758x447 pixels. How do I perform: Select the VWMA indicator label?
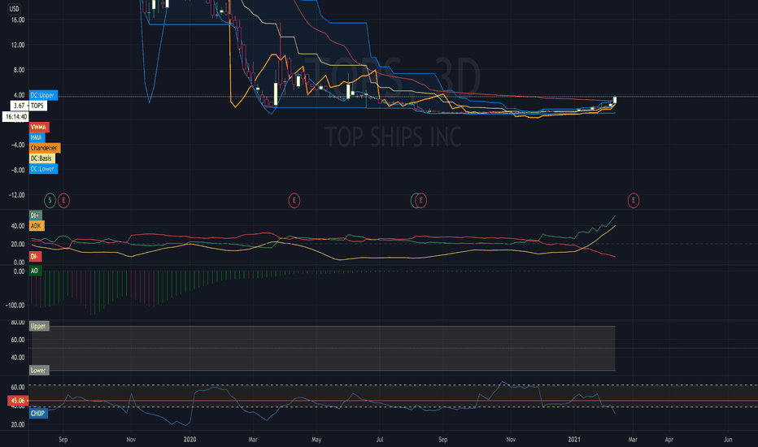point(39,127)
